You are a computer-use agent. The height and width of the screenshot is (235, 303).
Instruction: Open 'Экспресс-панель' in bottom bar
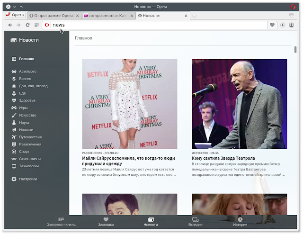tap(61, 222)
